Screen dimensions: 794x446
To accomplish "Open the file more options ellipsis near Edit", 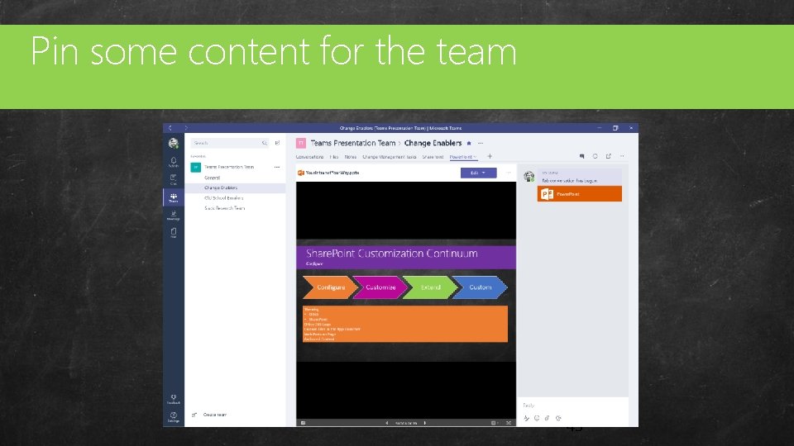I will click(508, 173).
